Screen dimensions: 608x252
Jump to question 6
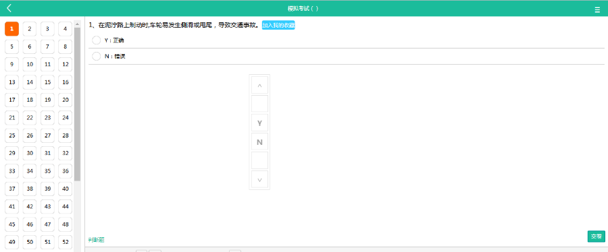tap(30, 46)
